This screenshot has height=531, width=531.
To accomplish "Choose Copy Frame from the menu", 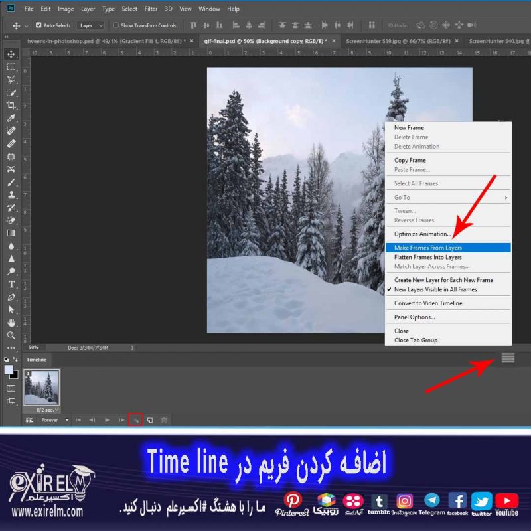I will (449, 160).
